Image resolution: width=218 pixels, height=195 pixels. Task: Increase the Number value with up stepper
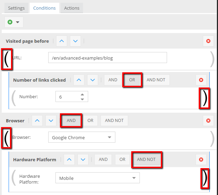[82, 95]
